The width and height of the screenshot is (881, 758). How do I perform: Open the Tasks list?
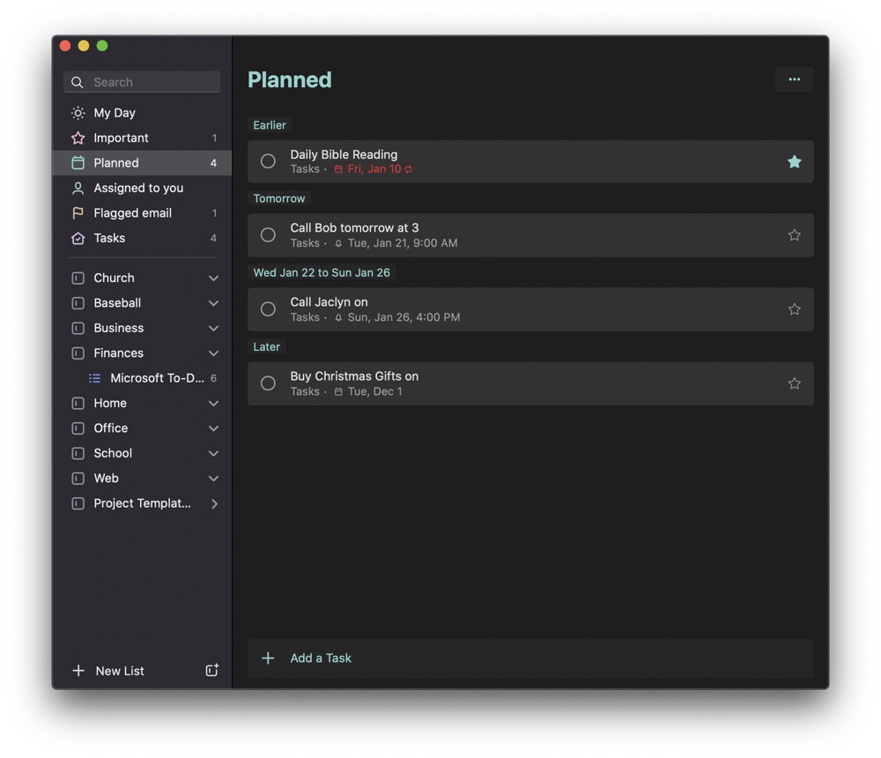click(142, 239)
